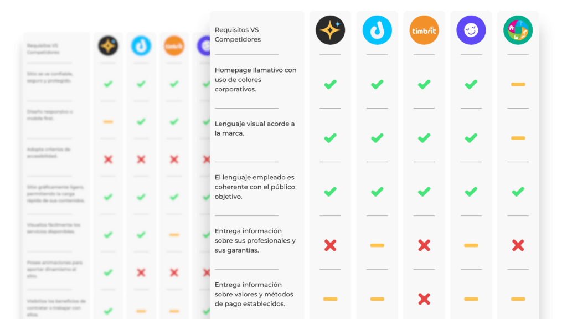Screen dimensions: 567x319
Task: Click the small blurred black star logo
Action: point(108,46)
